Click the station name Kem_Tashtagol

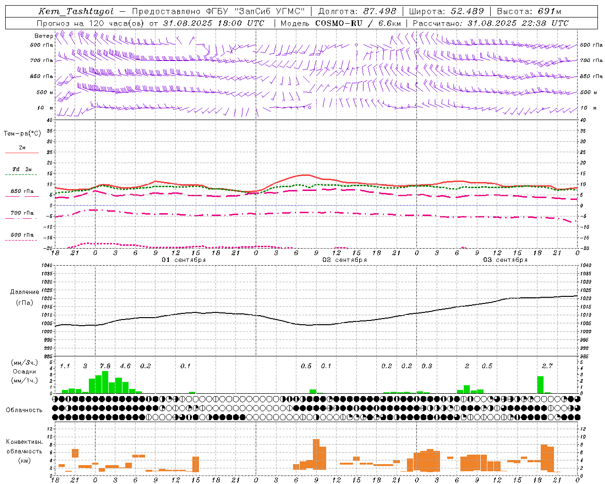(x=76, y=11)
